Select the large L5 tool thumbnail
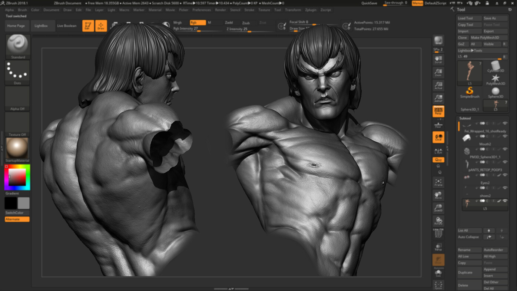This screenshot has height=291, width=517. [470, 73]
